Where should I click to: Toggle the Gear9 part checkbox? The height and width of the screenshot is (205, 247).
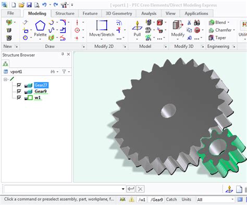tap(19, 92)
